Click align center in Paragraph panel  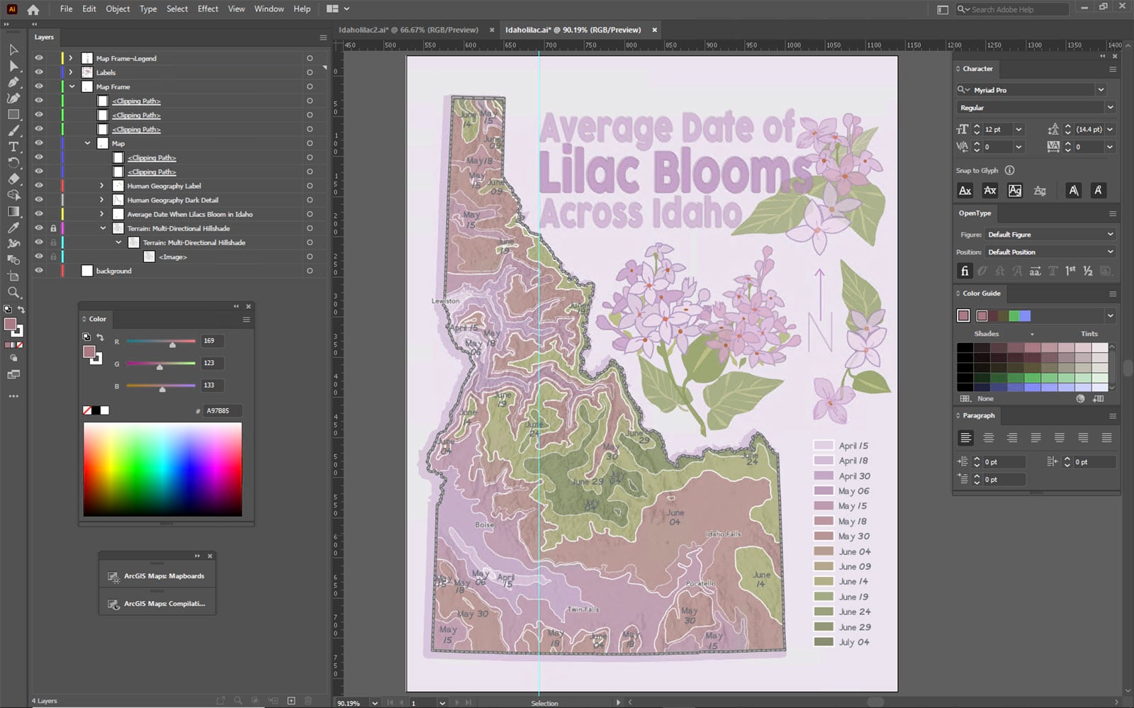pyautogui.click(x=989, y=438)
